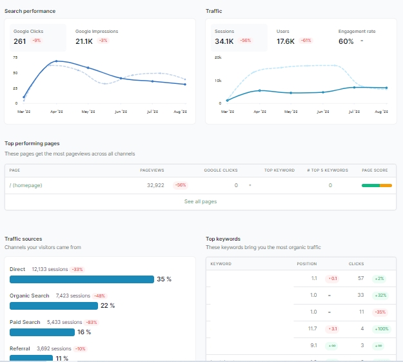Sort by the PAGE SCORE column header
The width and height of the screenshot is (403, 362).
pos(375,170)
